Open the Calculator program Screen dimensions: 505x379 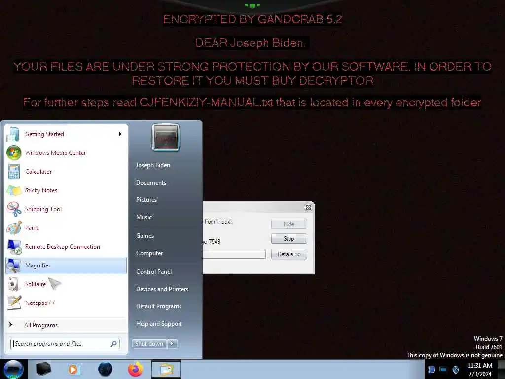coord(66,171)
